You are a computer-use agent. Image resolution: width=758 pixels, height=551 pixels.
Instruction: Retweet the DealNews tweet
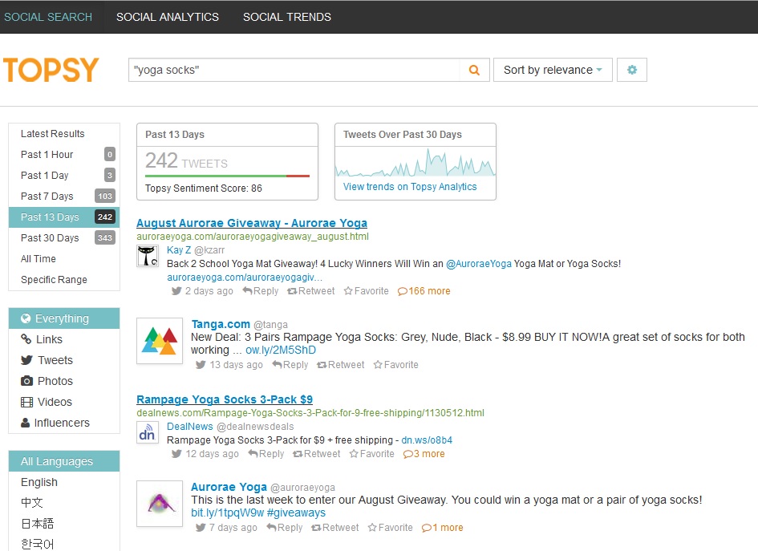pyautogui.click(x=316, y=454)
